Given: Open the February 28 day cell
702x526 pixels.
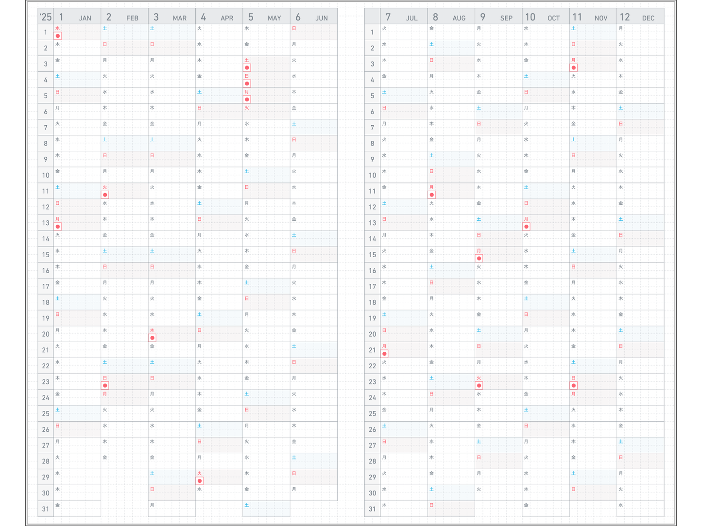Looking at the screenshot, I should tap(124, 461).
